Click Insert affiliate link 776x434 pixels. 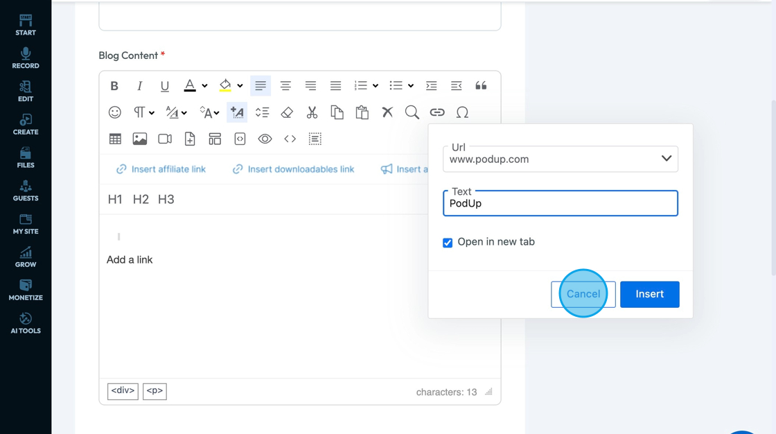161,169
